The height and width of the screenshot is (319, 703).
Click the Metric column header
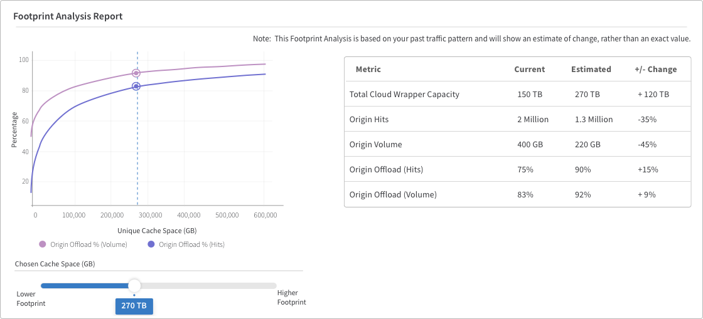pyautogui.click(x=368, y=69)
